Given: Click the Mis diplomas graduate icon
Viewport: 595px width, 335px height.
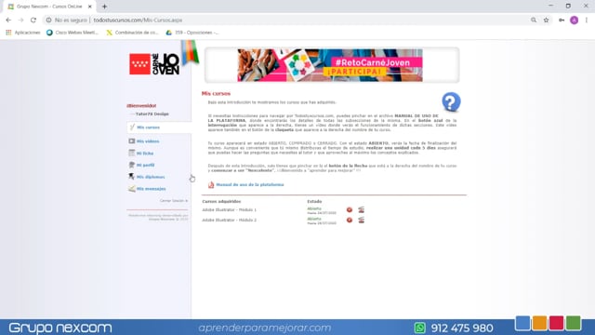Looking at the screenshot, I should pos(132,177).
